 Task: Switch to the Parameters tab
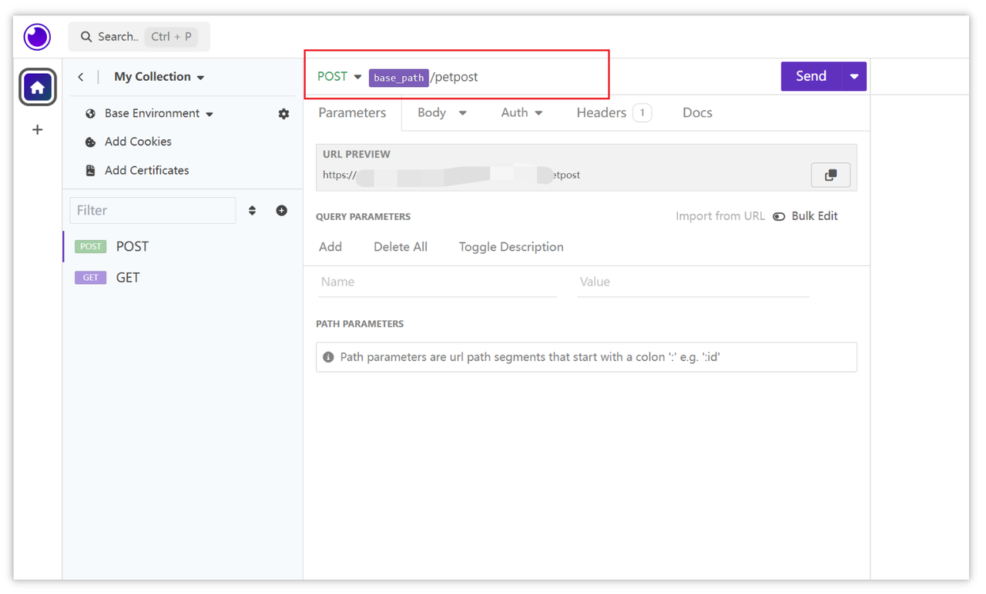pyautogui.click(x=352, y=112)
